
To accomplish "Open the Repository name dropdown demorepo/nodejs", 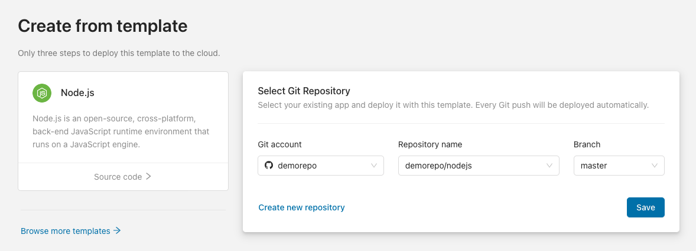I will pyautogui.click(x=479, y=166).
